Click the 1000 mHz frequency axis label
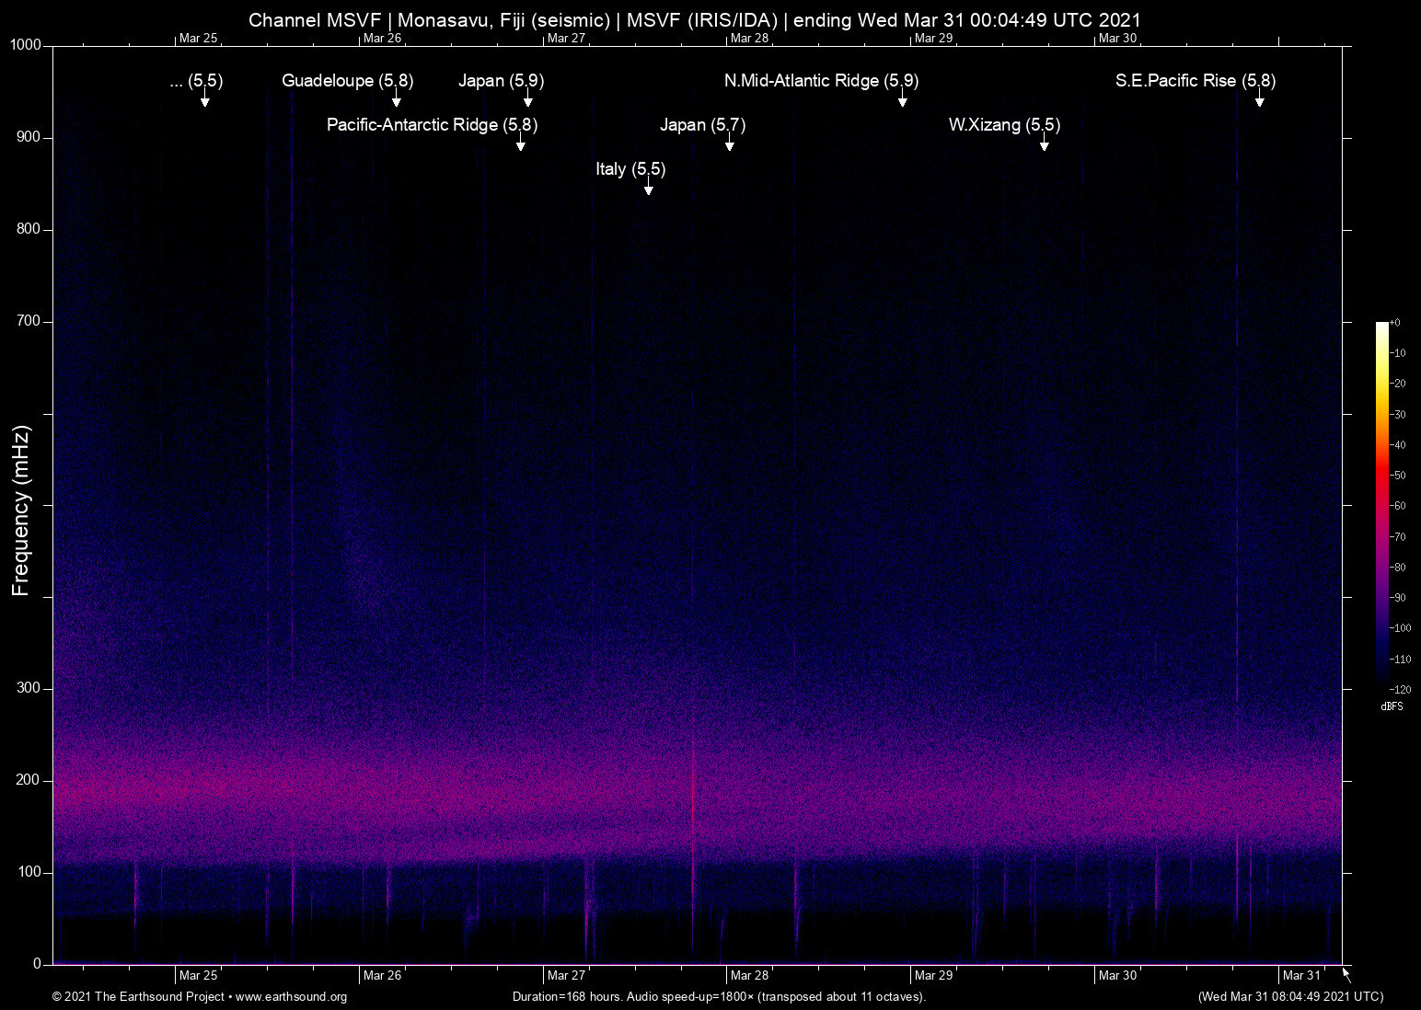This screenshot has height=1010, width=1421. pyautogui.click(x=25, y=45)
